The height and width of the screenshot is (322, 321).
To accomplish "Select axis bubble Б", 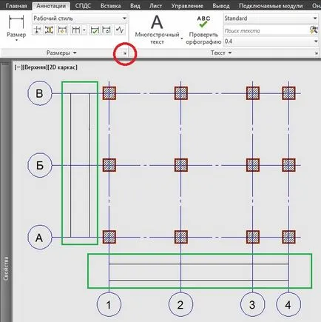I will (40, 165).
